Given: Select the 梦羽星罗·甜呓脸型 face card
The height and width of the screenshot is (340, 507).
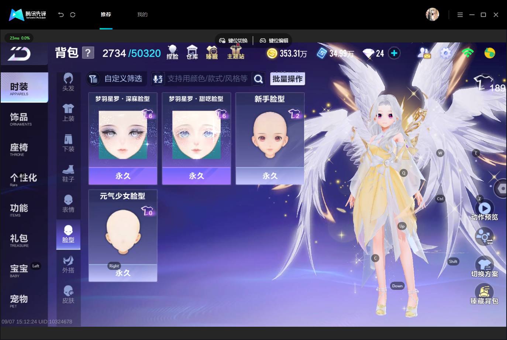Looking at the screenshot, I should click(196, 139).
